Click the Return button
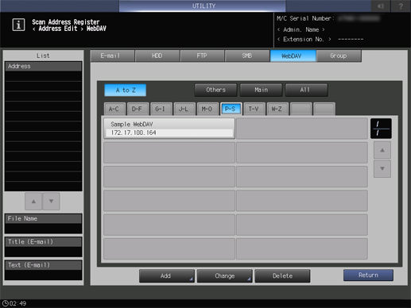Viewport: 411px width, 308px height. coord(368,275)
